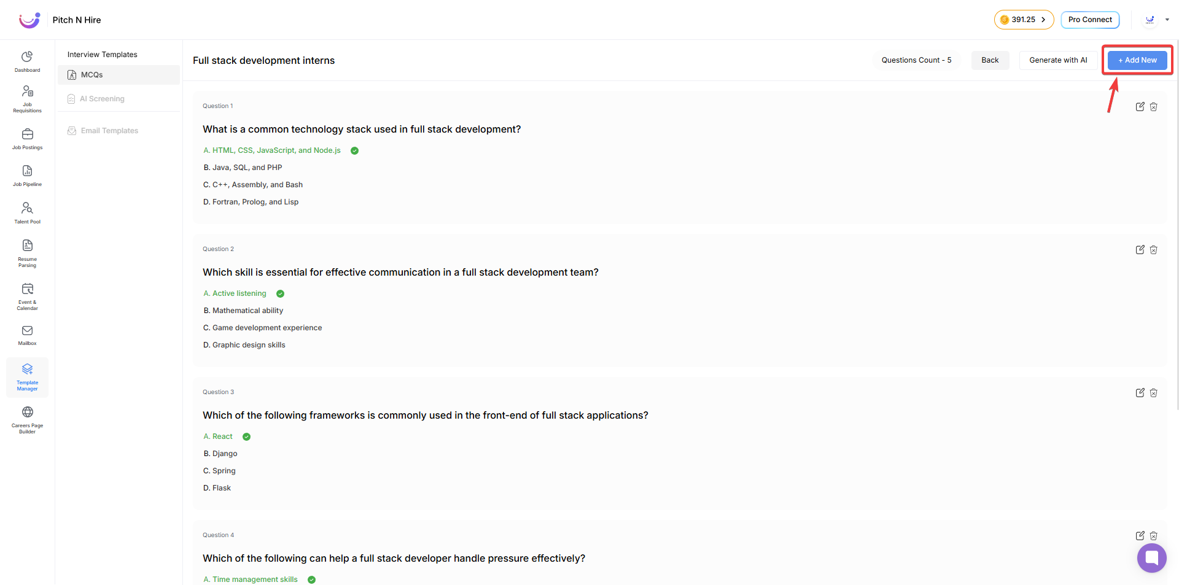Open Resume Parsing from sidebar
This screenshot has width=1179, height=585.
(x=27, y=252)
